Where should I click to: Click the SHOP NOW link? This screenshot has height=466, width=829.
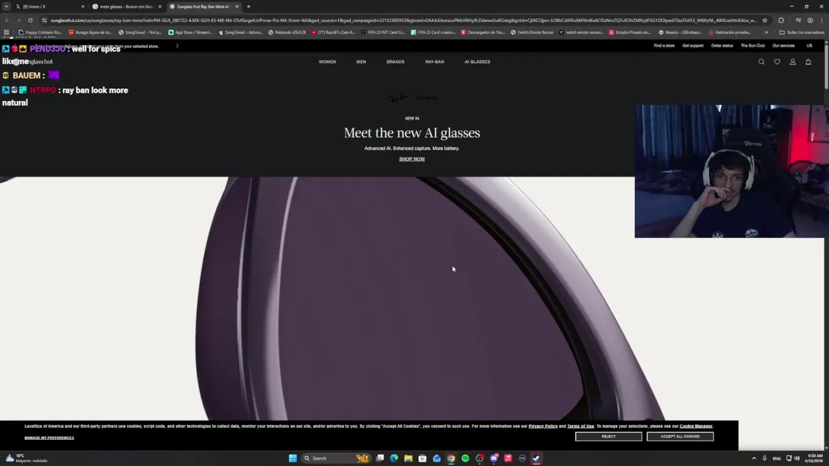412,159
